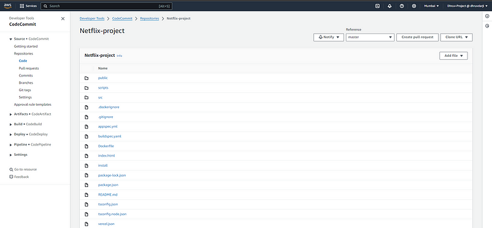Click the Name column header
492x228 pixels.
[103, 68]
